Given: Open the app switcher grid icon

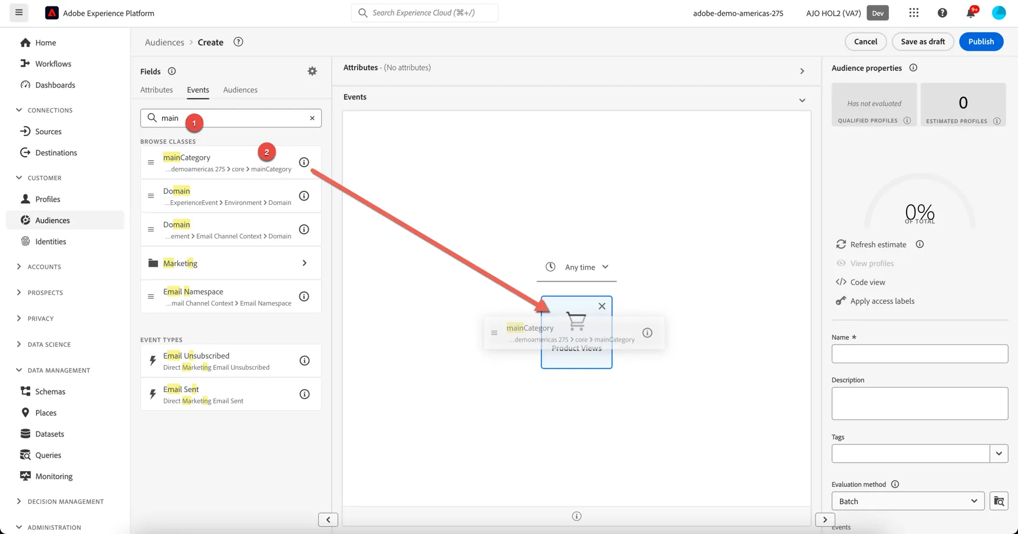Looking at the screenshot, I should (914, 12).
